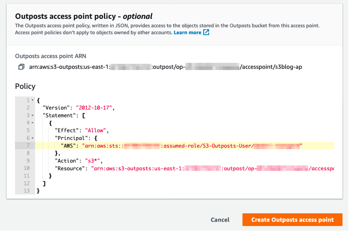Click Create Outposts access point

292,220
